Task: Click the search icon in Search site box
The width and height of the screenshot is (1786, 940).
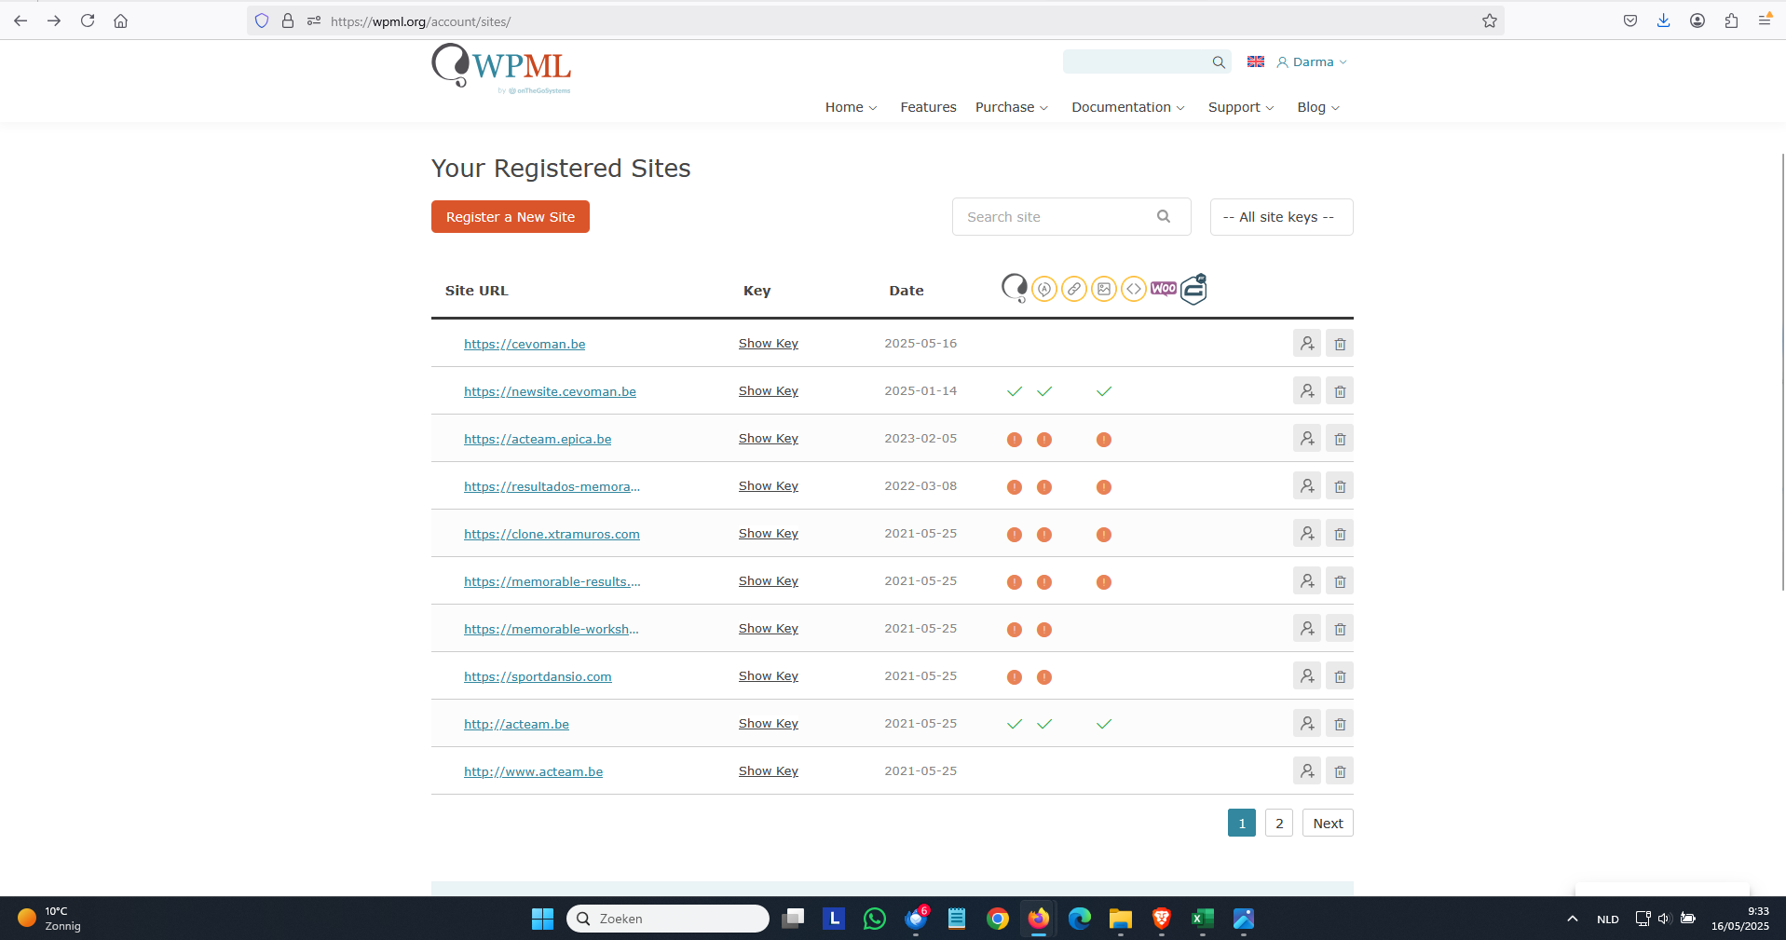Action: [x=1164, y=216]
